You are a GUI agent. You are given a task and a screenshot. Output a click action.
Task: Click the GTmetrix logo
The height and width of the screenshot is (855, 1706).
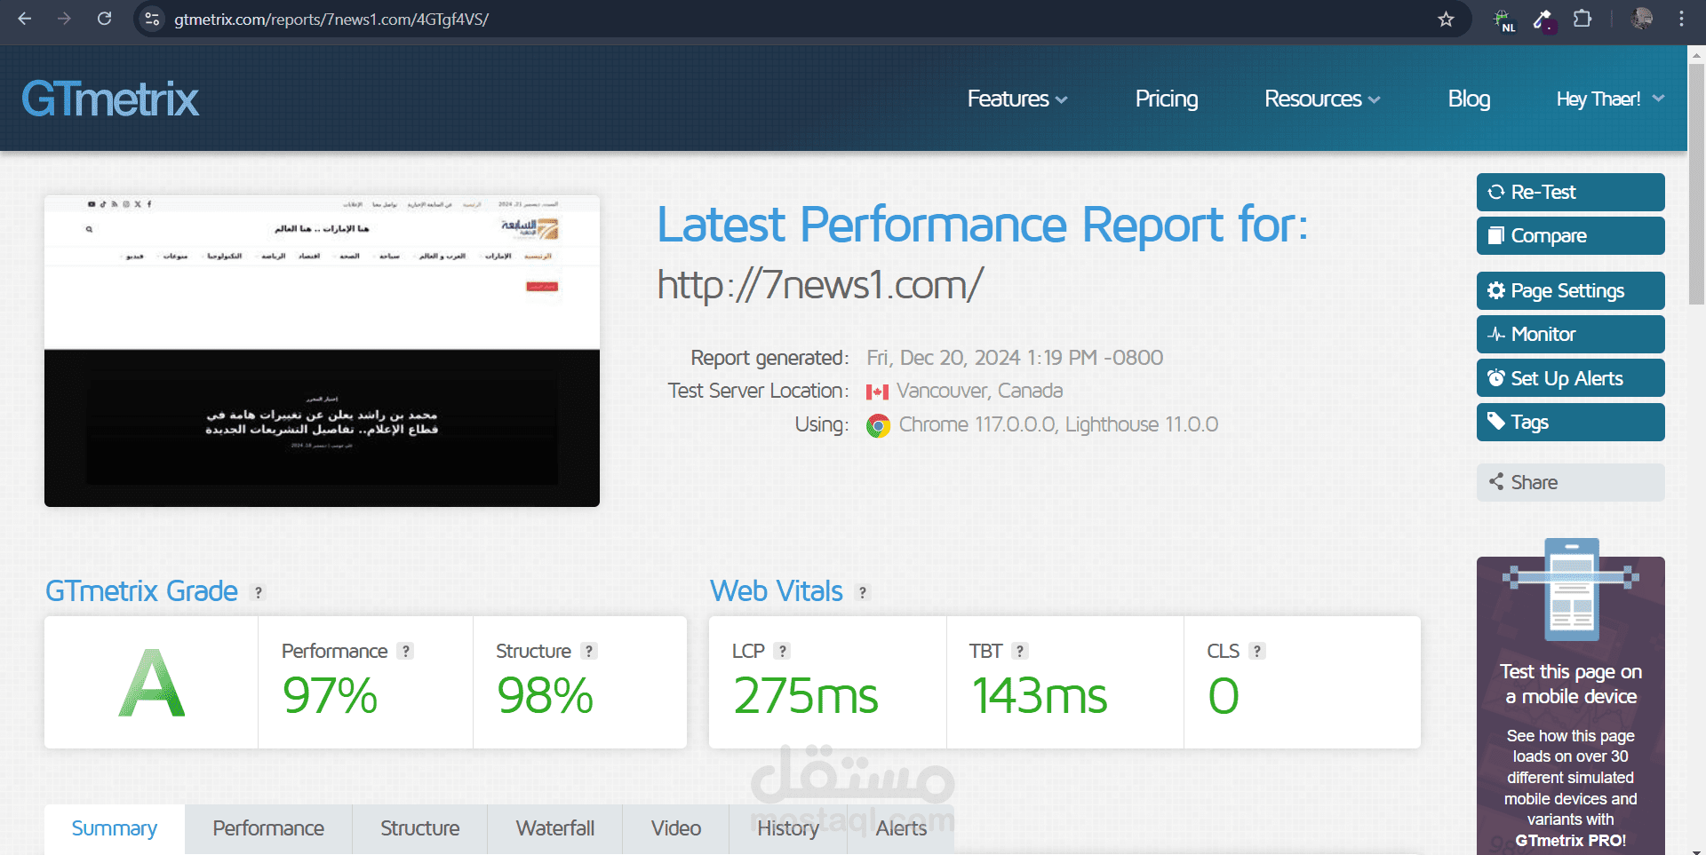click(110, 99)
